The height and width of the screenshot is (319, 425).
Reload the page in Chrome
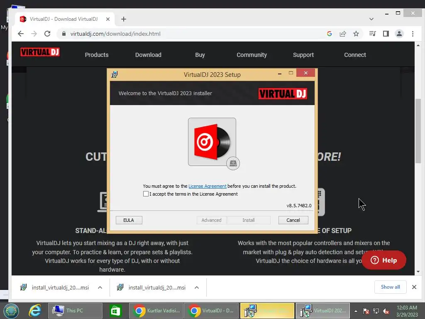point(47,34)
